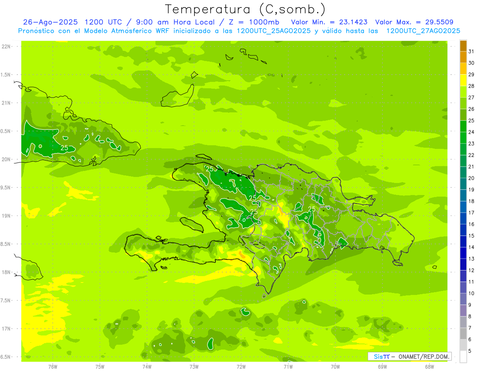Click the 25 contour label in central Dominican Republic
Image resolution: width=482 pixels, height=372 pixels.
point(312,209)
